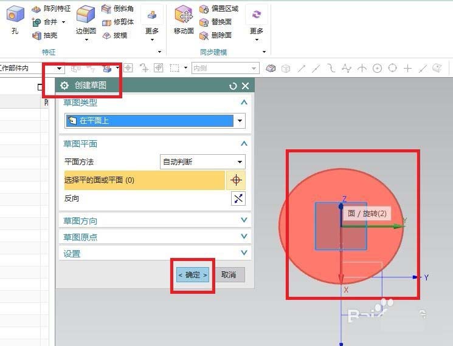This screenshot has width=453, height=346.
Task: Expand the 特征 group options arrow
Action: (x=159, y=52)
